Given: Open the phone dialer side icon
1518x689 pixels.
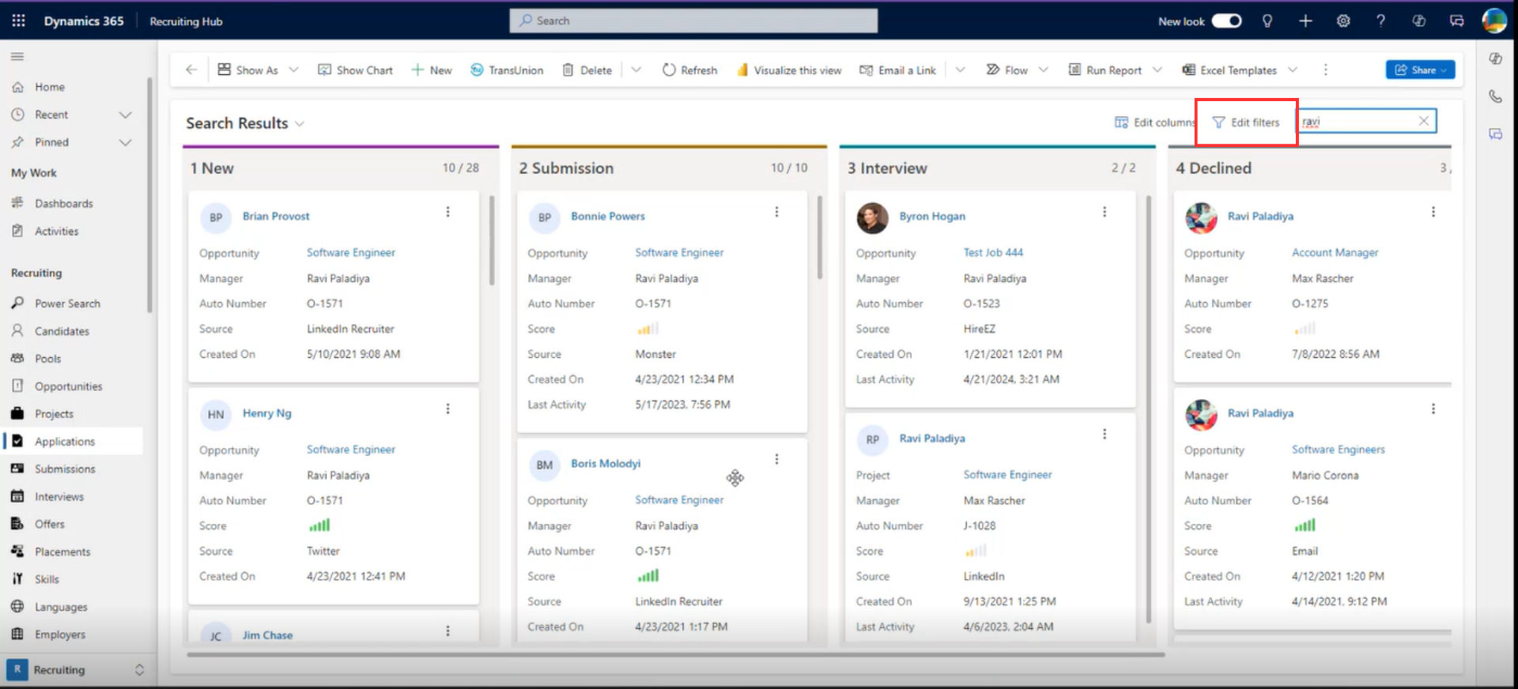Looking at the screenshot, I should pos(1495,96).
